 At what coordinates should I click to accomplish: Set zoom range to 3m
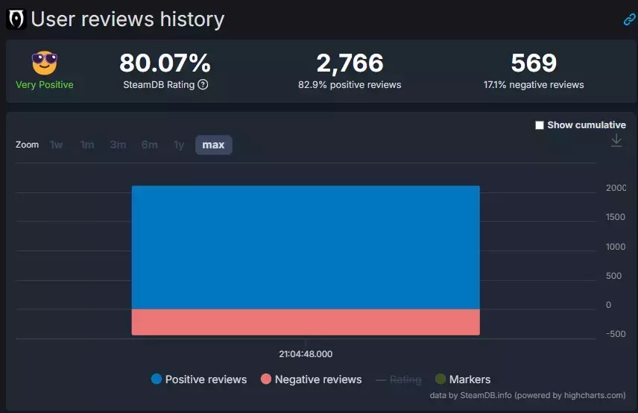(118, 145)
